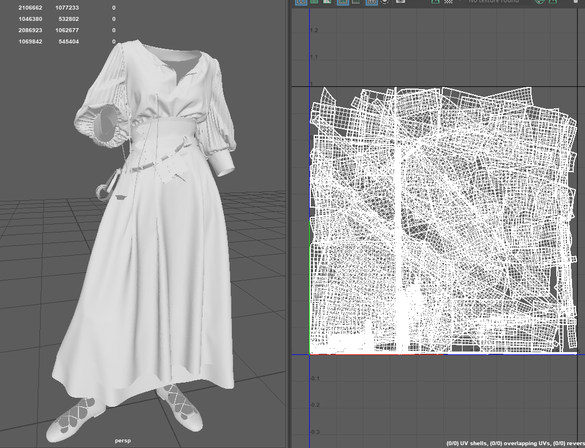Switch UV editor to shaded display
The height and width of the screenshot is (448, 585).
[x=314, y=2]
